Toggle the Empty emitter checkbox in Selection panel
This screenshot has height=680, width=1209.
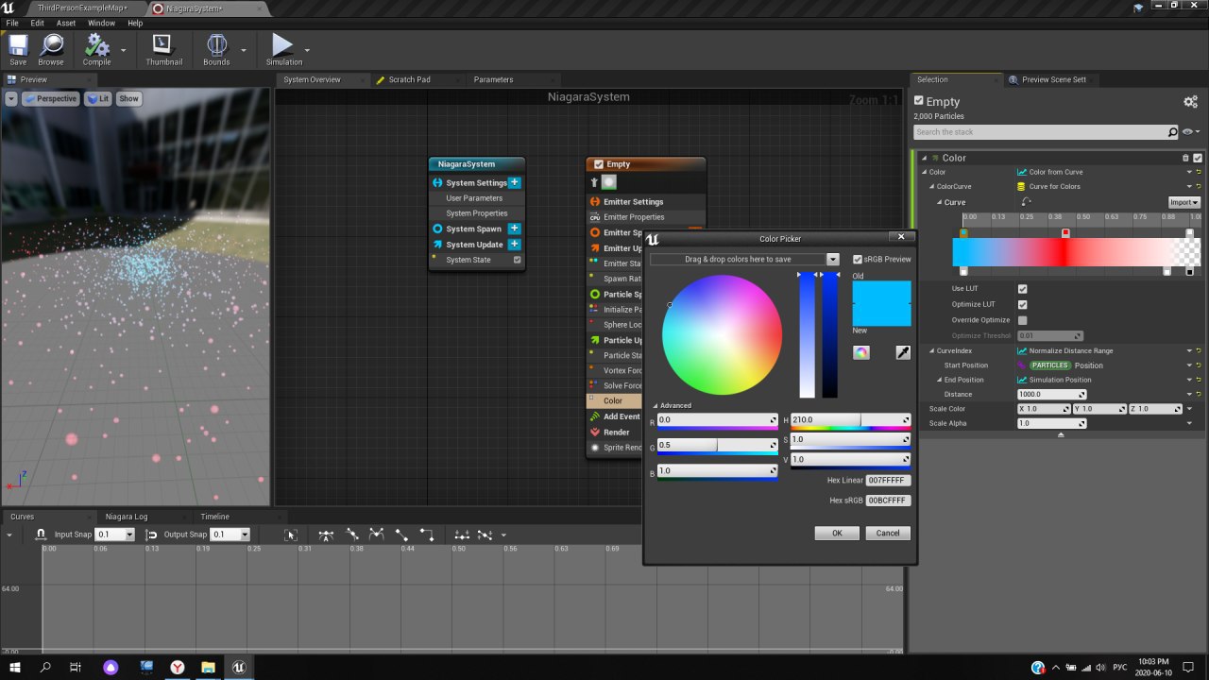tap(919, 101)
